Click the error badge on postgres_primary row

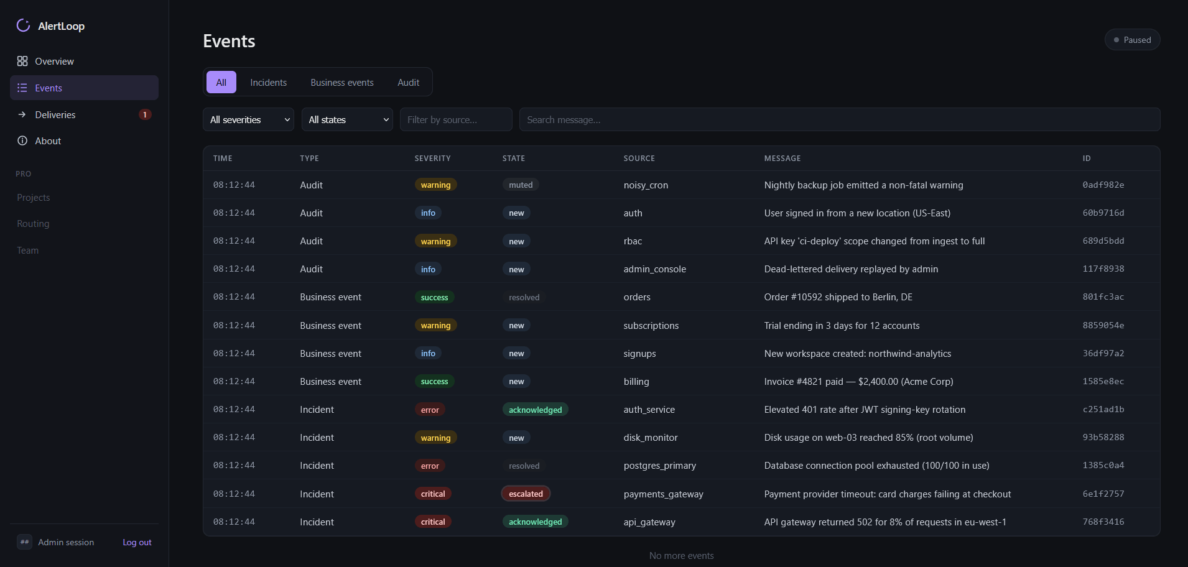[430, 466]
